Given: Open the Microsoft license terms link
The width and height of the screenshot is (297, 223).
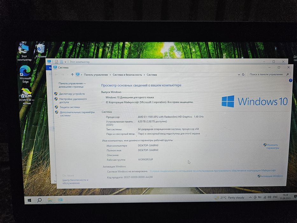Looking at the screenshot, I should click(213, 171).
